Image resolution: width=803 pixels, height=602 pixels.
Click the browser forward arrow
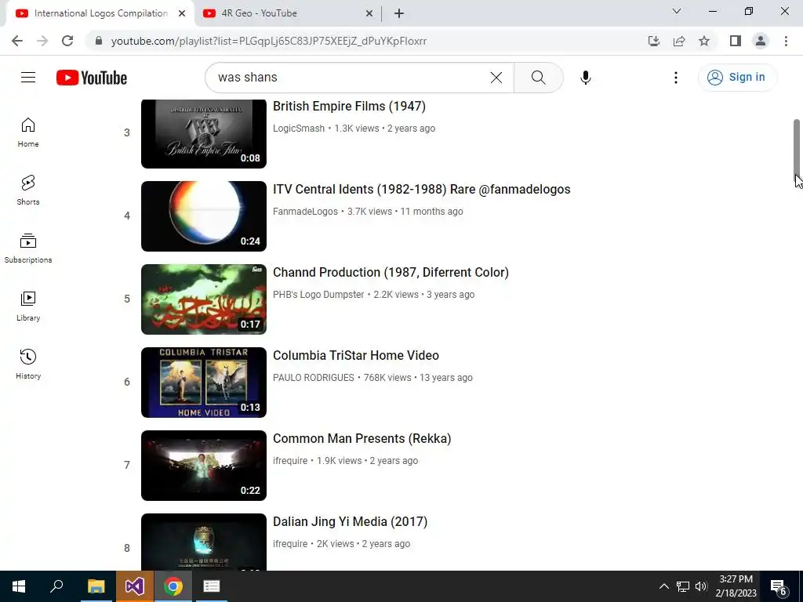[42, 41]
